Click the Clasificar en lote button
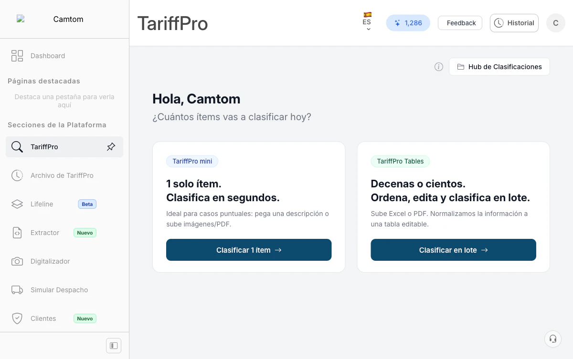The width and height of the screenshot is (573, 359). [x=453, y=250]
